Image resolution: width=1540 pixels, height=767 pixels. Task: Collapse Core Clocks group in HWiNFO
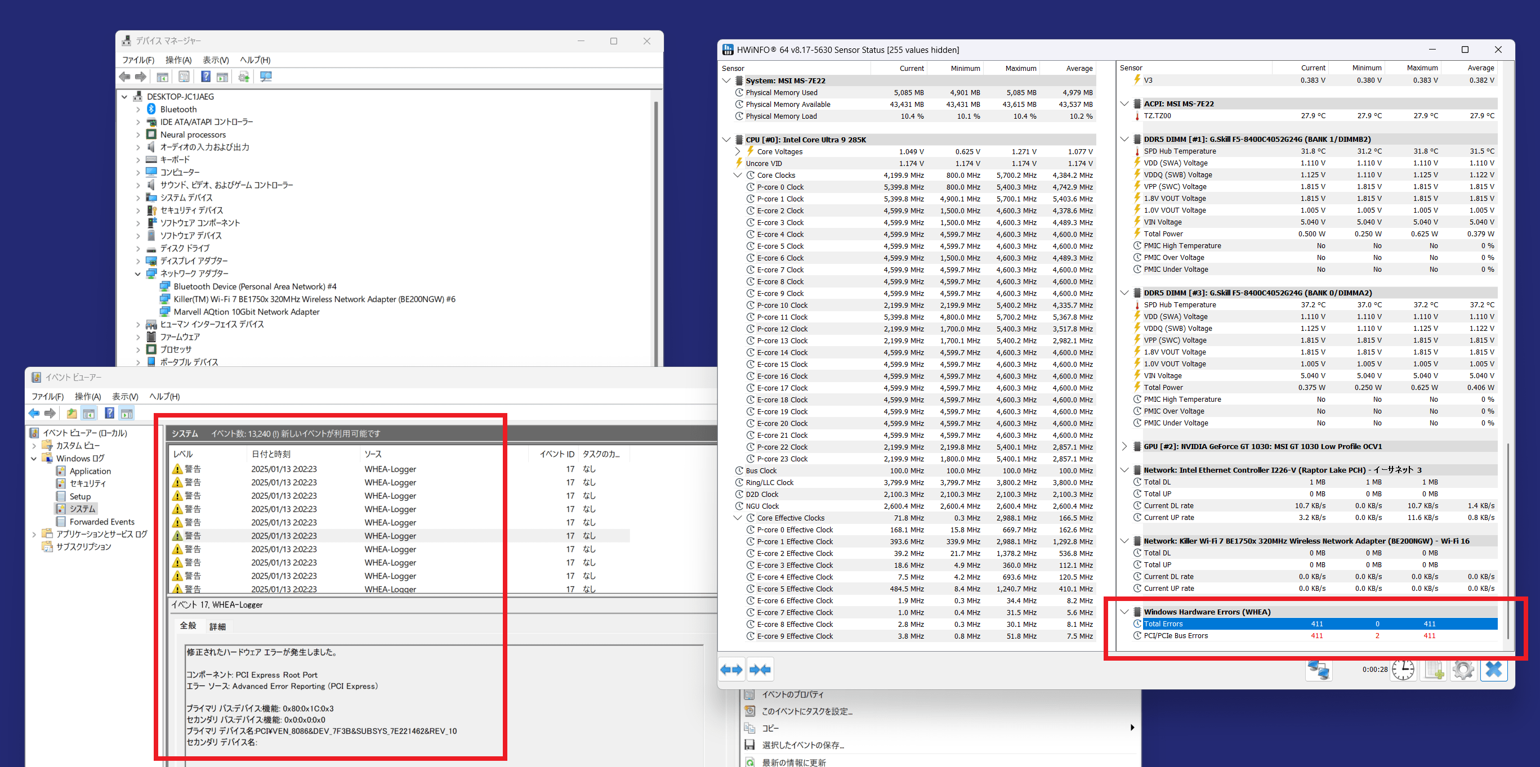738,175
